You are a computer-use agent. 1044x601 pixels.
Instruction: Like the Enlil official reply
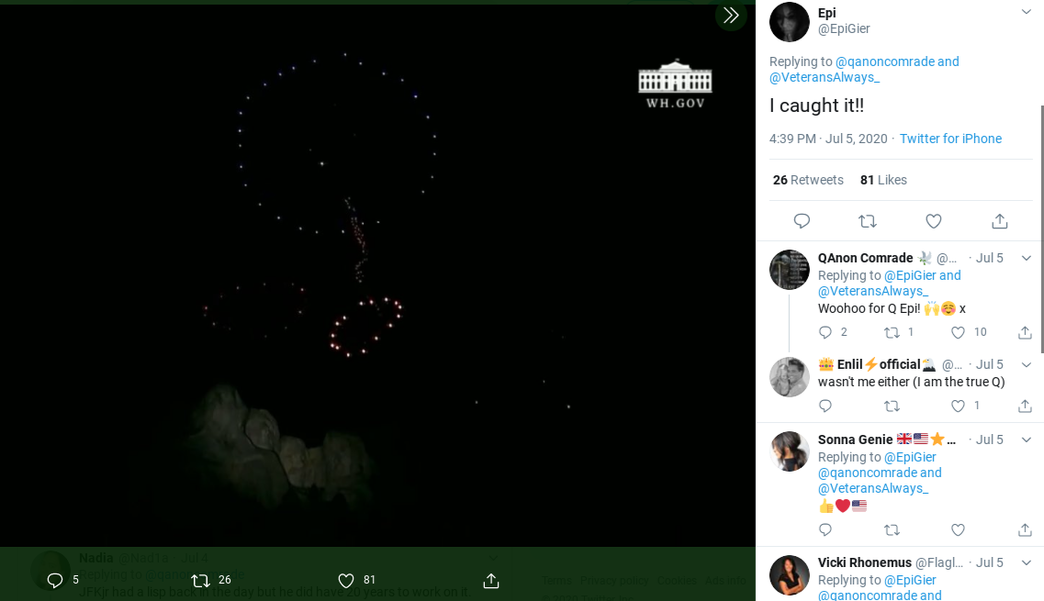(958, 406)
